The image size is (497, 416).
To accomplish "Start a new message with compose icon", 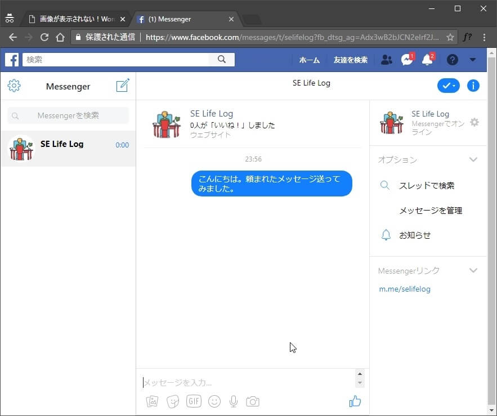I will (122, 86).
